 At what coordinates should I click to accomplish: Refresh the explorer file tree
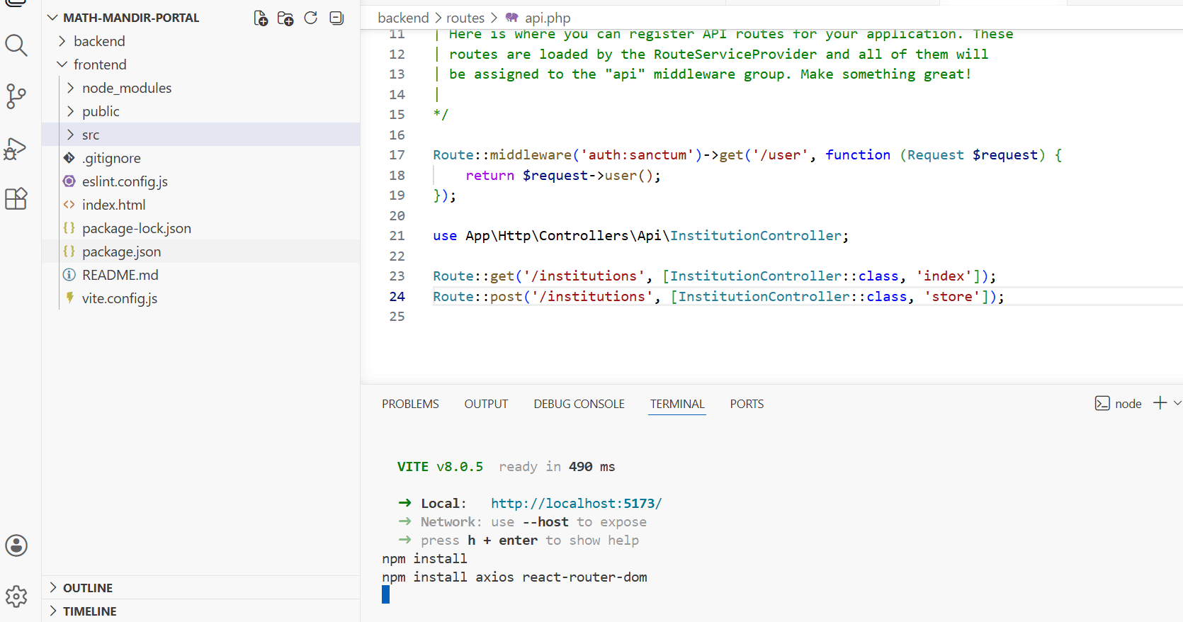coord(311,18)
